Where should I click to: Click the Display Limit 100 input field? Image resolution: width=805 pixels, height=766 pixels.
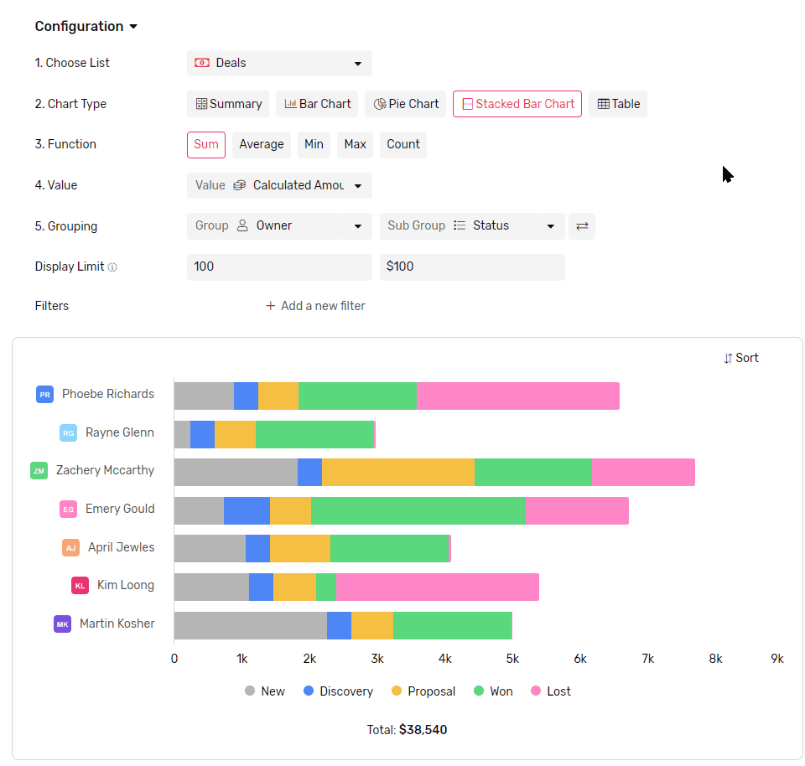279,267
